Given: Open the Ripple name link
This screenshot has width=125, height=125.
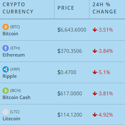Looking at the screenshot, I should (10, 76).
